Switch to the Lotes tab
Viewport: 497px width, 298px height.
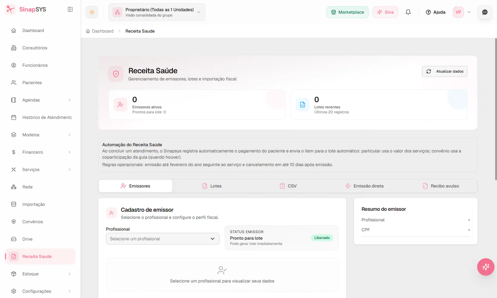pyautogui.click(x=212, y=186)
